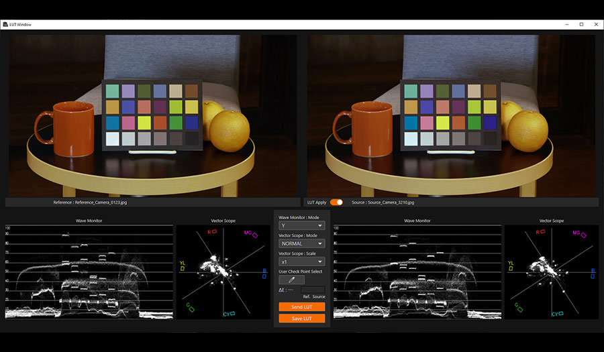Viewport: 604px width, 352px height.
Task: Maximize the LUT Window
Action: pyautogui.click(x=581, y=24)
